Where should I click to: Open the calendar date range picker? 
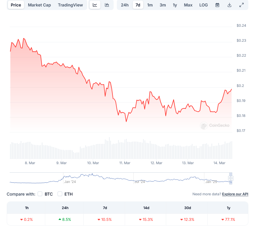[x=217, y=5]
